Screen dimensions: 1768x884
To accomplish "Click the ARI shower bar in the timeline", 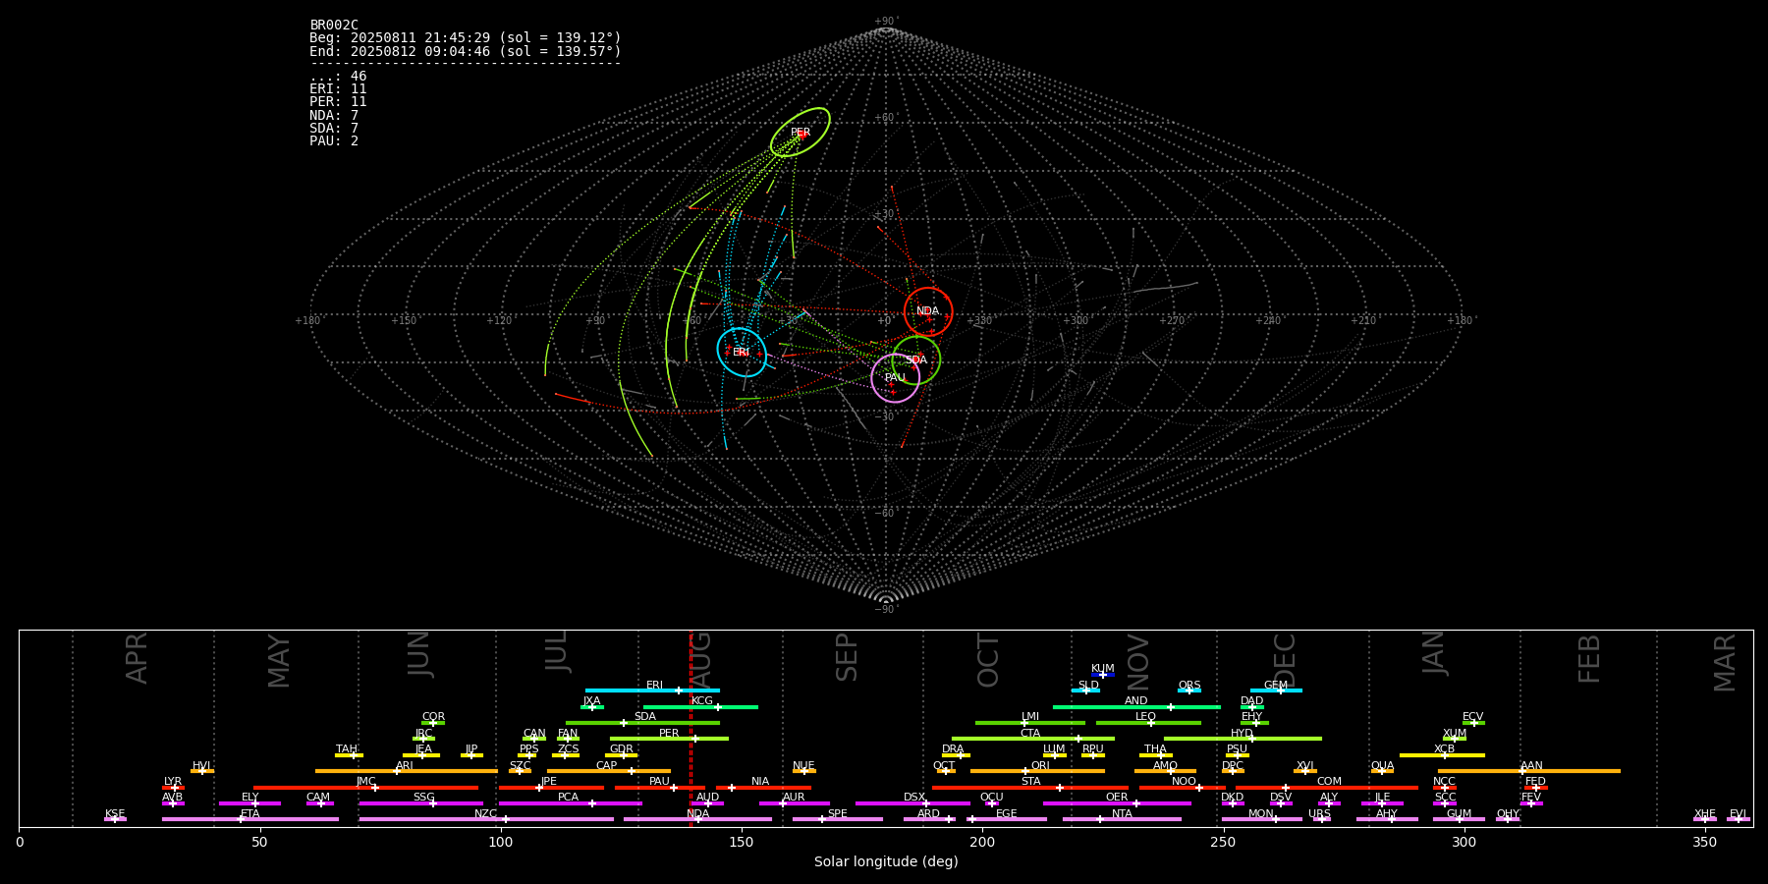I will click(x=407, y=771).
